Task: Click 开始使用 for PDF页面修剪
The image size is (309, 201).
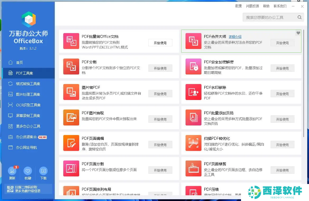Action: pyautogui.click(x=282, y=170)
